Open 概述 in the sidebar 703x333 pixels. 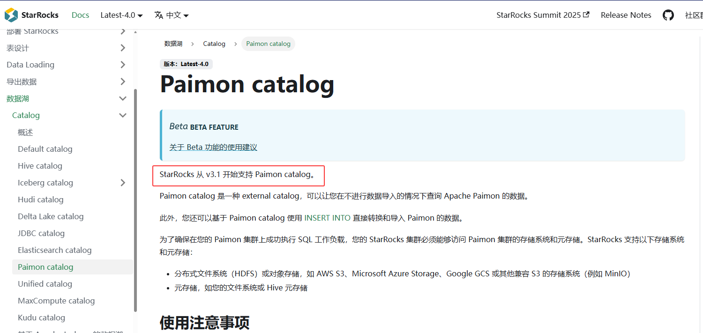coord(25,132)
